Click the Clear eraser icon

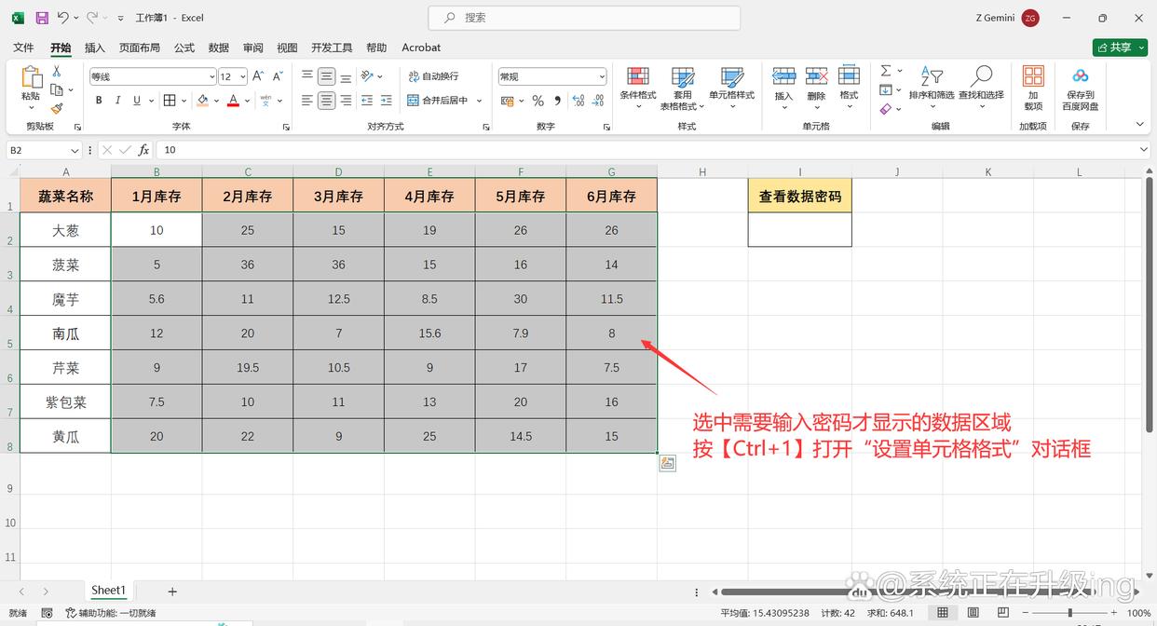pos(886,109)
